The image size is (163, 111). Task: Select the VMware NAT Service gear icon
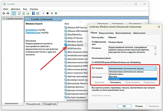click(x=66, y=27)
